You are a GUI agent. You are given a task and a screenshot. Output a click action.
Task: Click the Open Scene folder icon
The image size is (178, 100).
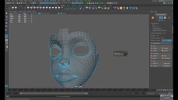click(x=19, y=3)
